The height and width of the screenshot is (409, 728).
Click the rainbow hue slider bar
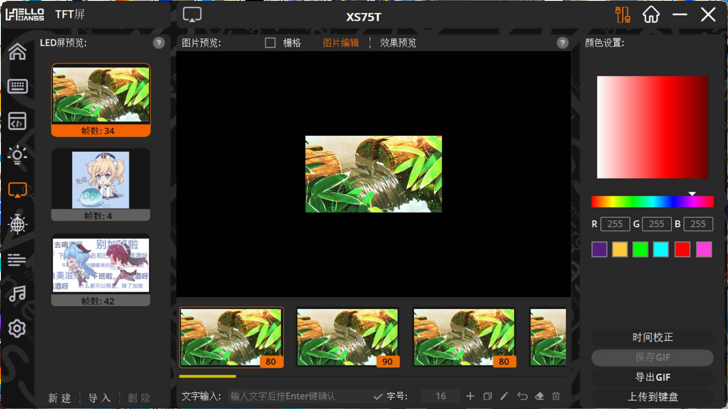652,202
